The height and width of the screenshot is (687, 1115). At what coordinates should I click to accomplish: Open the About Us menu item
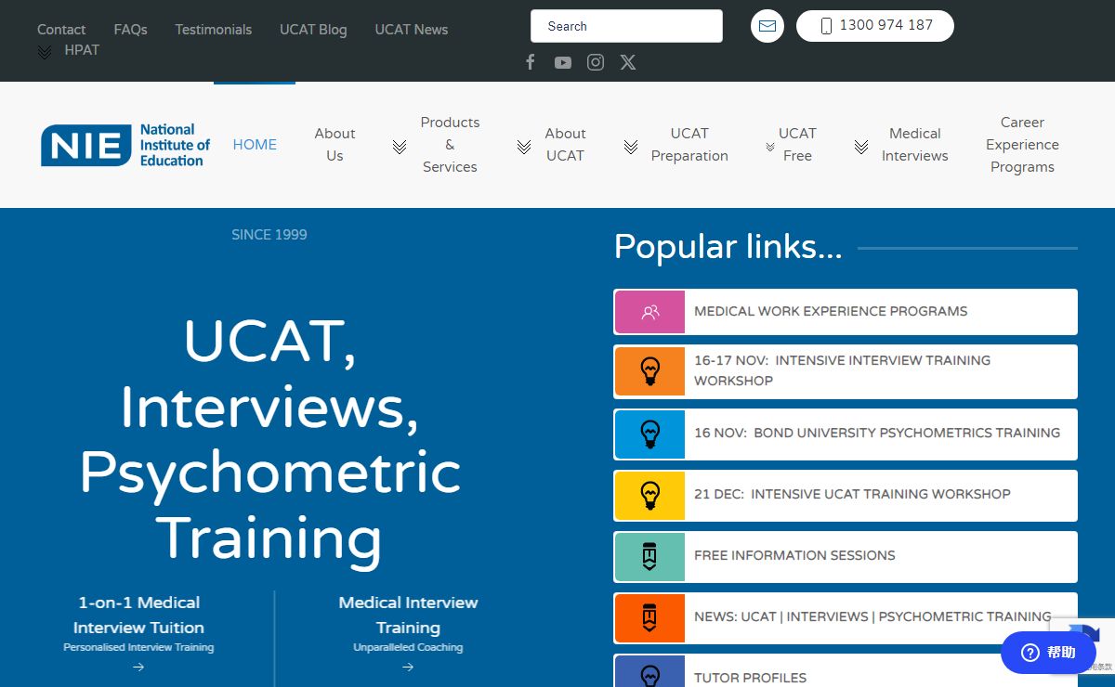[334, 145]
